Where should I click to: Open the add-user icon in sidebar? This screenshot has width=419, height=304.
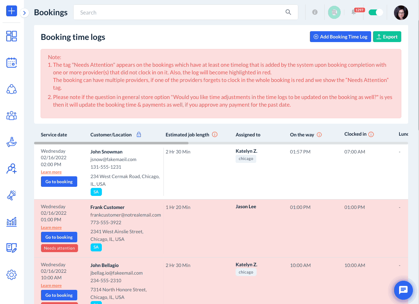point(12,168)
